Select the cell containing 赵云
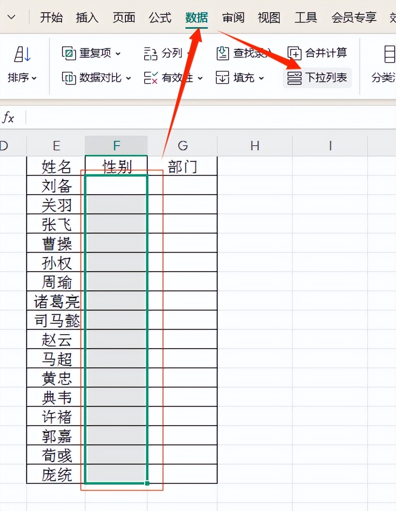This screenshot has height=511, width=396. 56,339
